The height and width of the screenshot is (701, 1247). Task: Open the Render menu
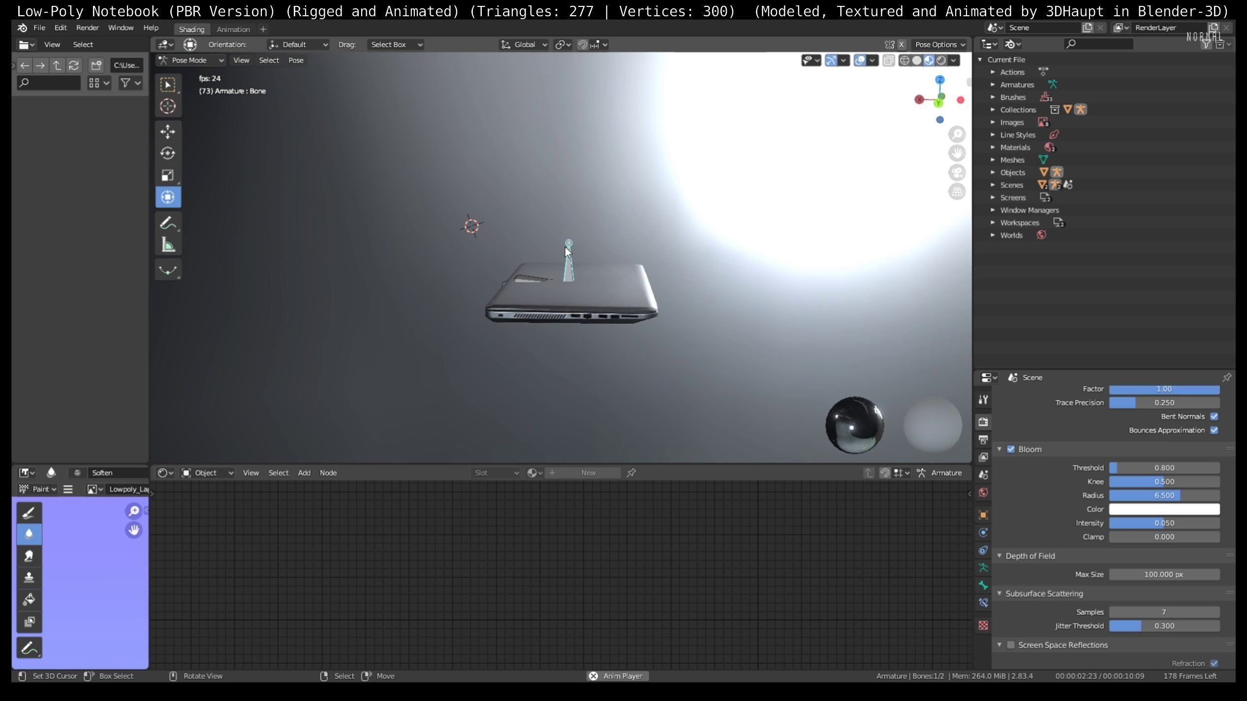(87, 28)
